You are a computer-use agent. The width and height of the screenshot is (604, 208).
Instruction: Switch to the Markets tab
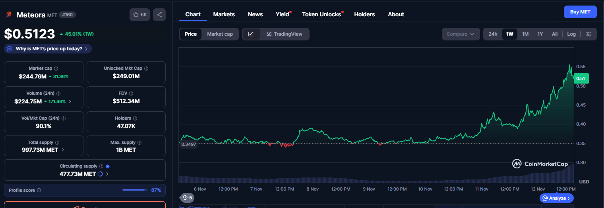224,14
